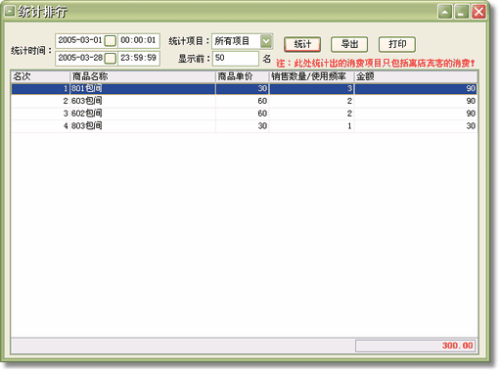Open the window menu icon beside 统计排行

(x=10, y=12)
